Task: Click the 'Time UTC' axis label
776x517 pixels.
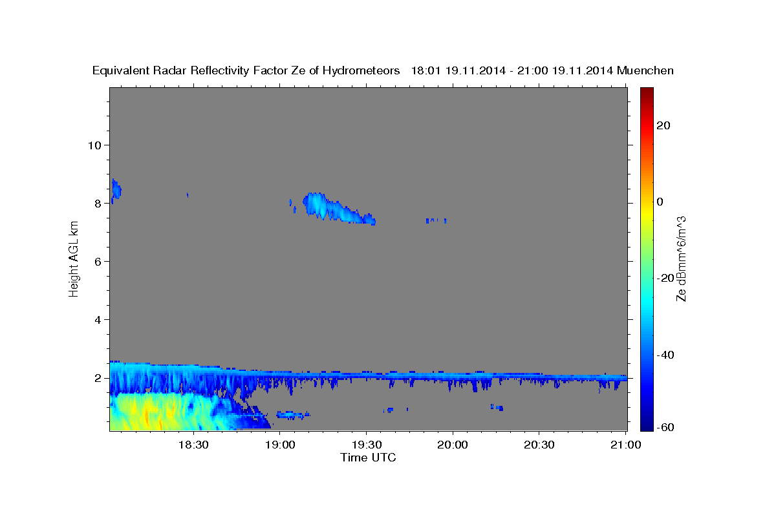Action: pos(368,458)
